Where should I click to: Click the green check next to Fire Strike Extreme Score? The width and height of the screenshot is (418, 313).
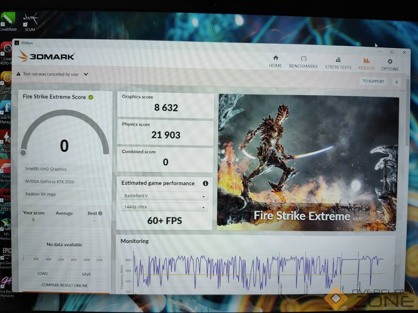click(91, 97)
